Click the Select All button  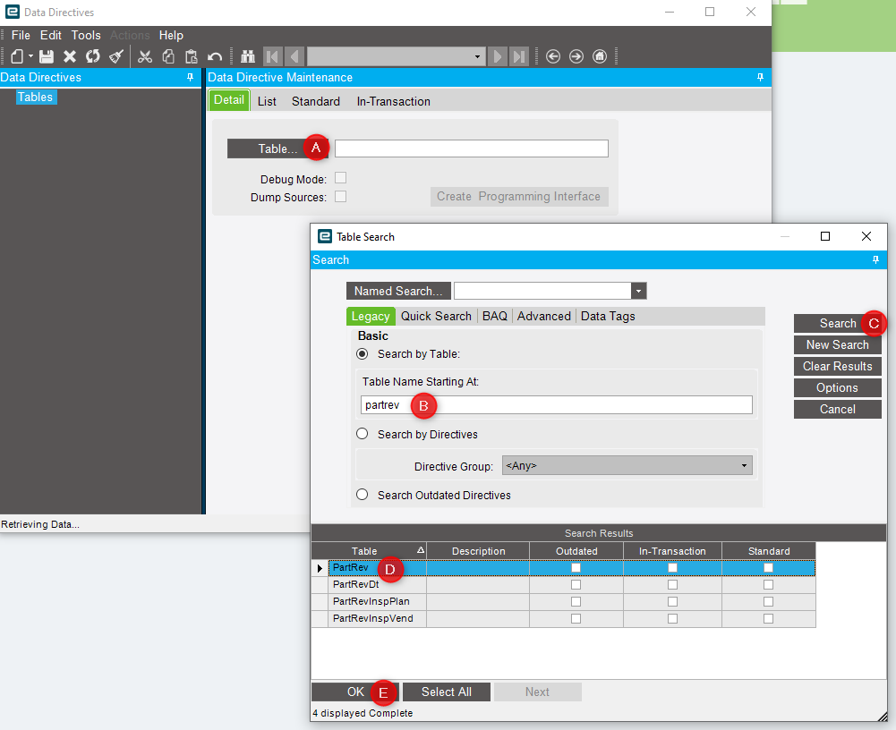[446, 692]
